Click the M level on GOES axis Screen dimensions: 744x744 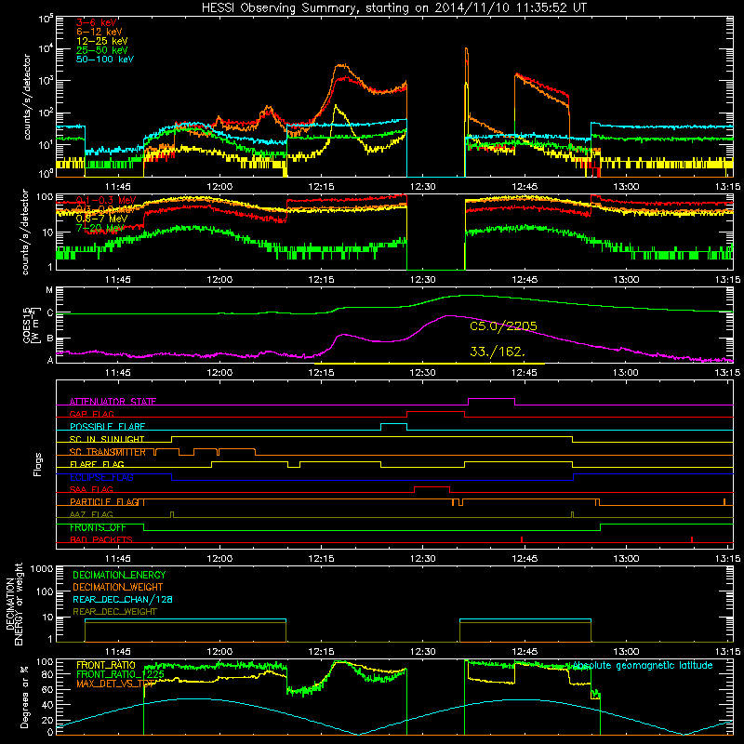coord(49,290)
